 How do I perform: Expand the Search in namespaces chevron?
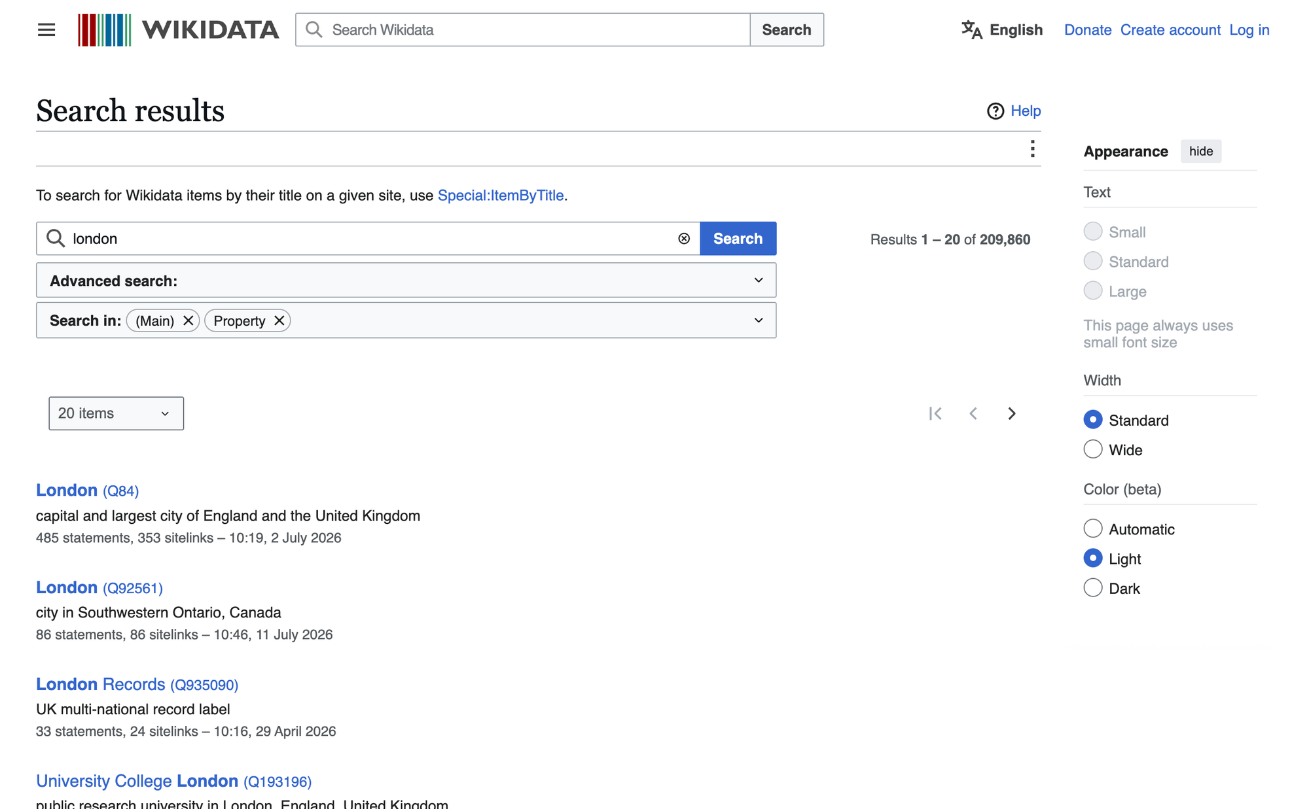tap(759, 320)
